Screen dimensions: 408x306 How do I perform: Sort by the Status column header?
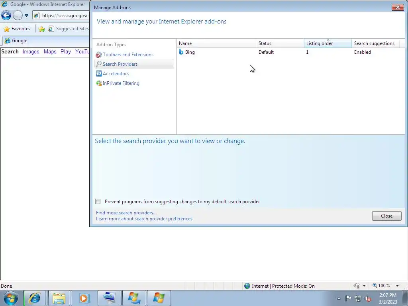pyautogui.click(x=280, y=43)
